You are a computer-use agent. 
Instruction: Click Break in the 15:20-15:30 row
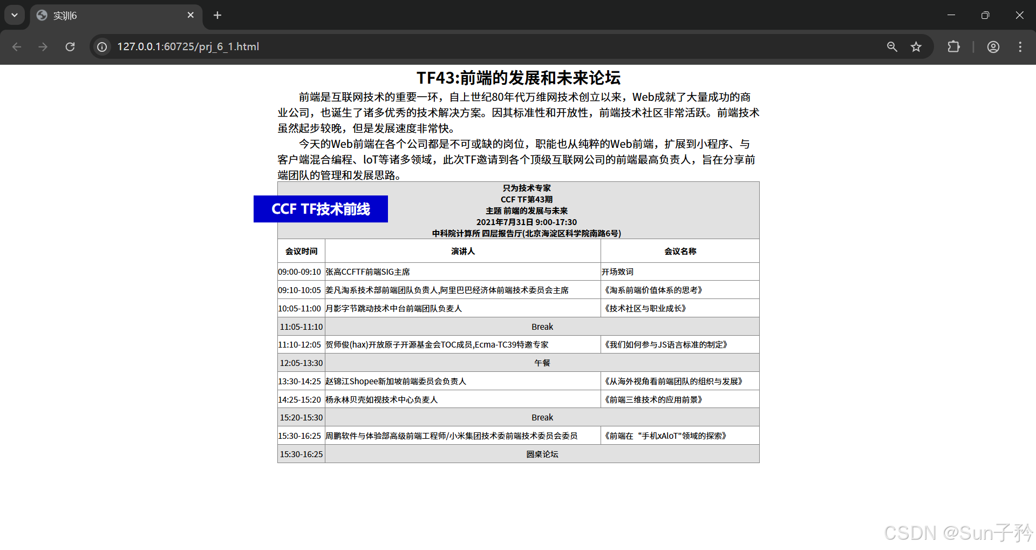(542, 418)
